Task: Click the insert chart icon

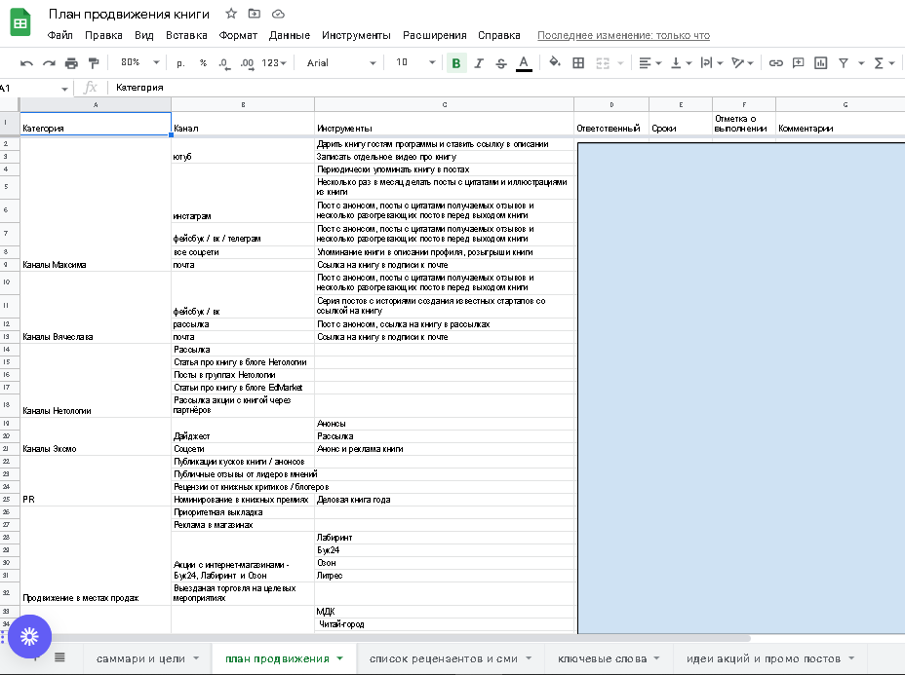Action: 821,63
